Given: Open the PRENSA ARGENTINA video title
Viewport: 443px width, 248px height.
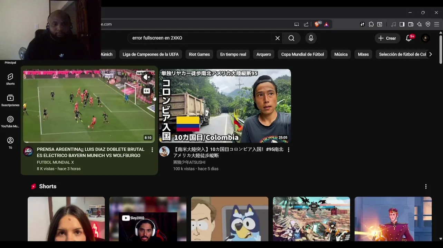Looking at the screenshot, I should (x=91, y=152).
